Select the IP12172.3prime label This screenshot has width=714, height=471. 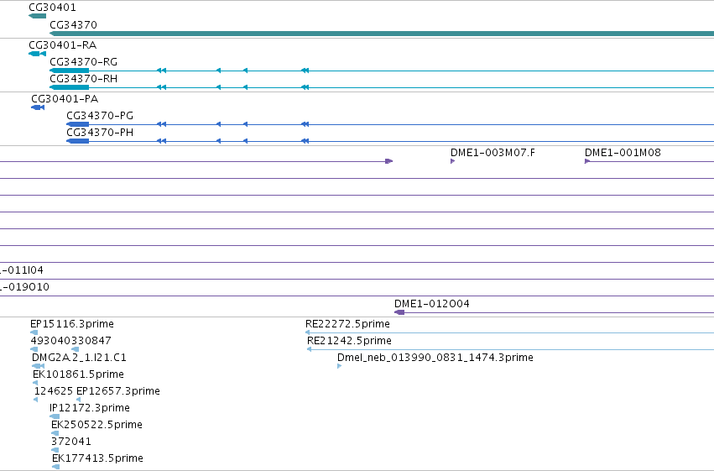pos(90,408)
